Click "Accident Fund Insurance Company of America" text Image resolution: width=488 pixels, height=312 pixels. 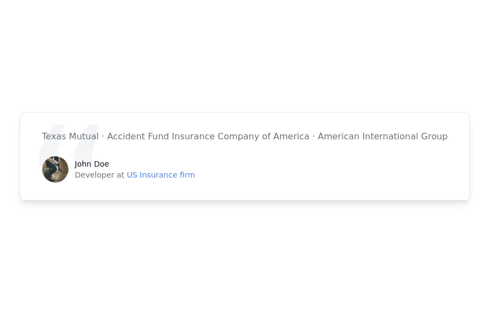pos(208,136)
